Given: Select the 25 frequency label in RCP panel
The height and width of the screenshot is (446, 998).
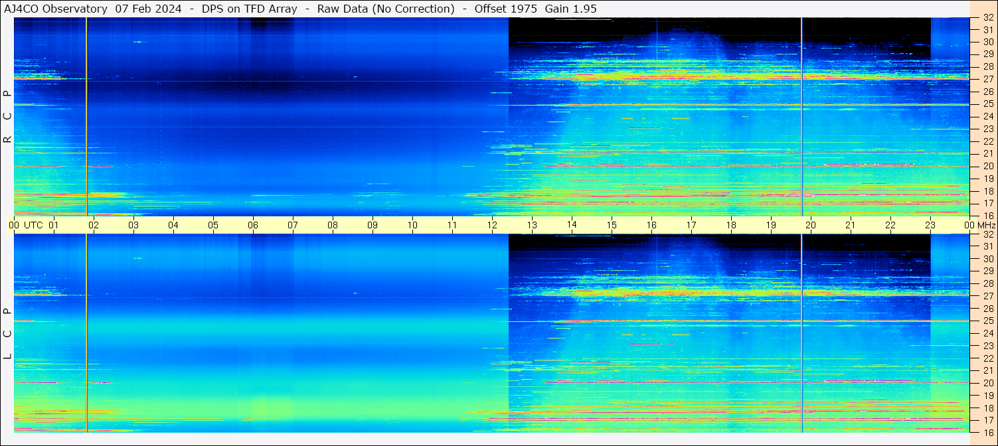Looking at the screenshot, I should [x=987, y=104].
